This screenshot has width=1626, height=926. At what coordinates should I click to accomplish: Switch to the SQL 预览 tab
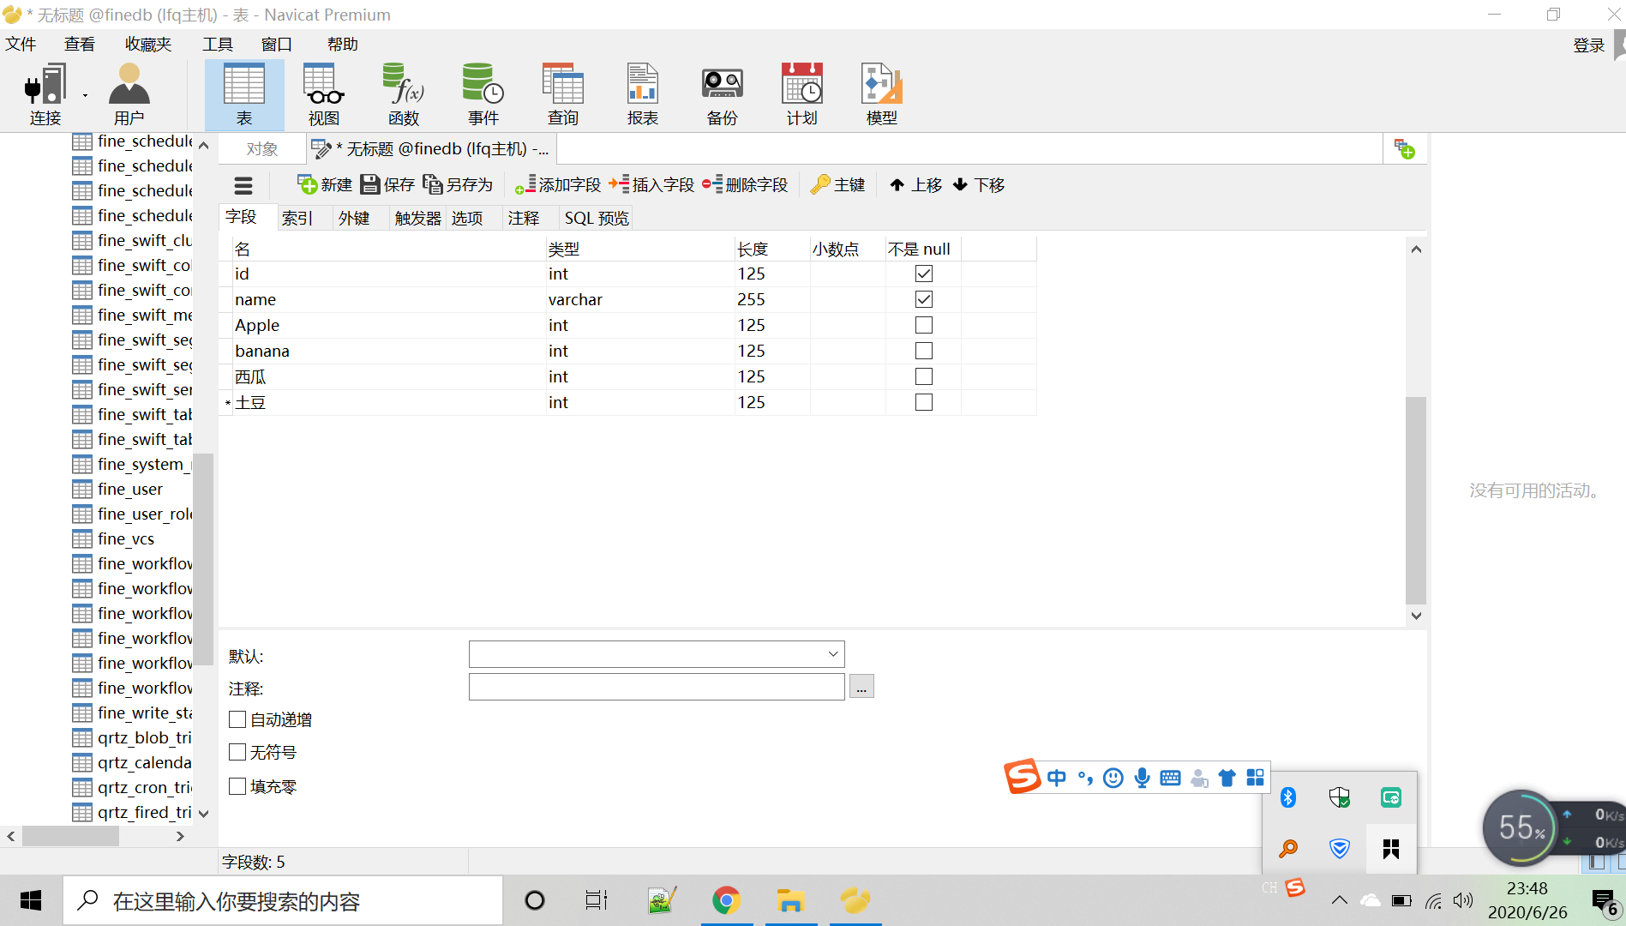pos(596,218)
